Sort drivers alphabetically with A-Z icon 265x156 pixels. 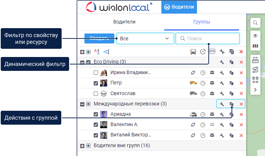tap(97, 52)
